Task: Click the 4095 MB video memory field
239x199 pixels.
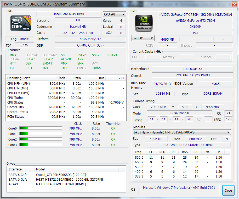Action: pyautogui.click(x=168, y=39)
